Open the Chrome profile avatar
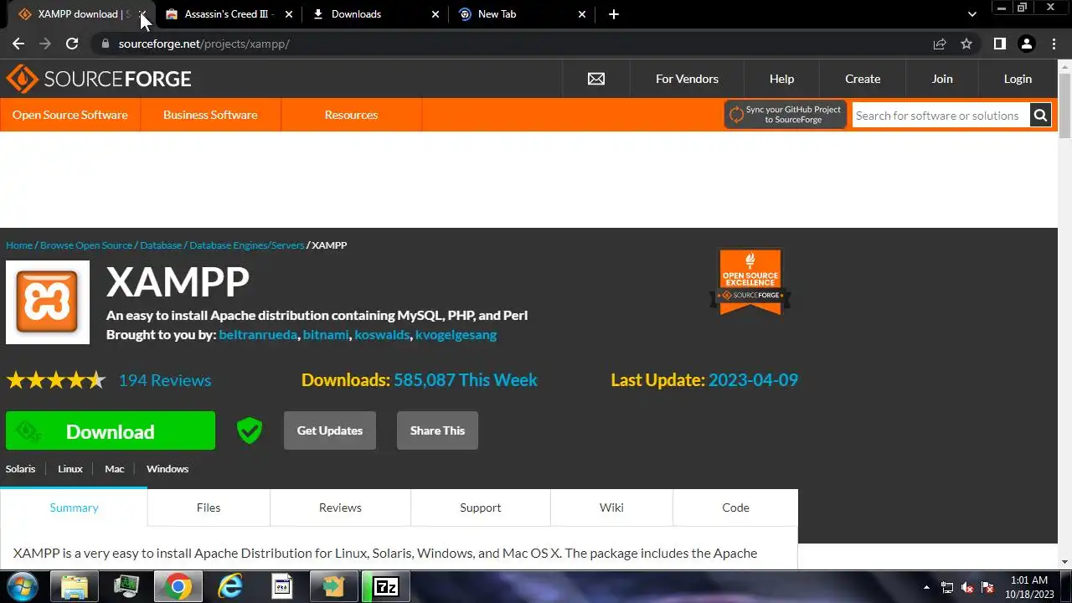This screenshot has height=603, width=1072. point(1026,44)
